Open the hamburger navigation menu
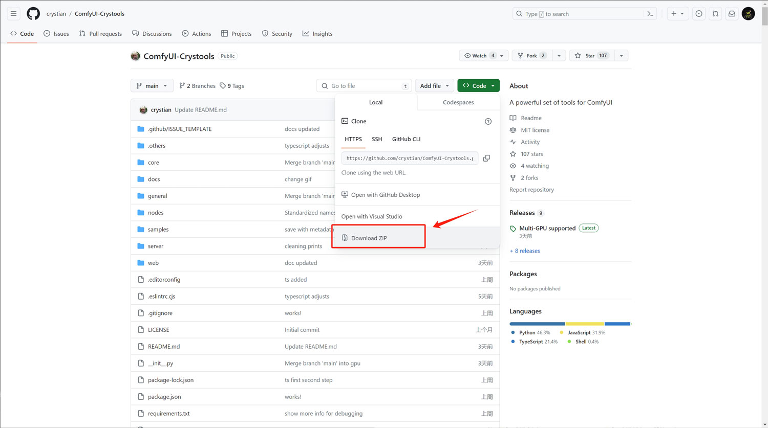The width and height of the screenshot is (768, 428). pyautogui.click(x=14, y=14)
